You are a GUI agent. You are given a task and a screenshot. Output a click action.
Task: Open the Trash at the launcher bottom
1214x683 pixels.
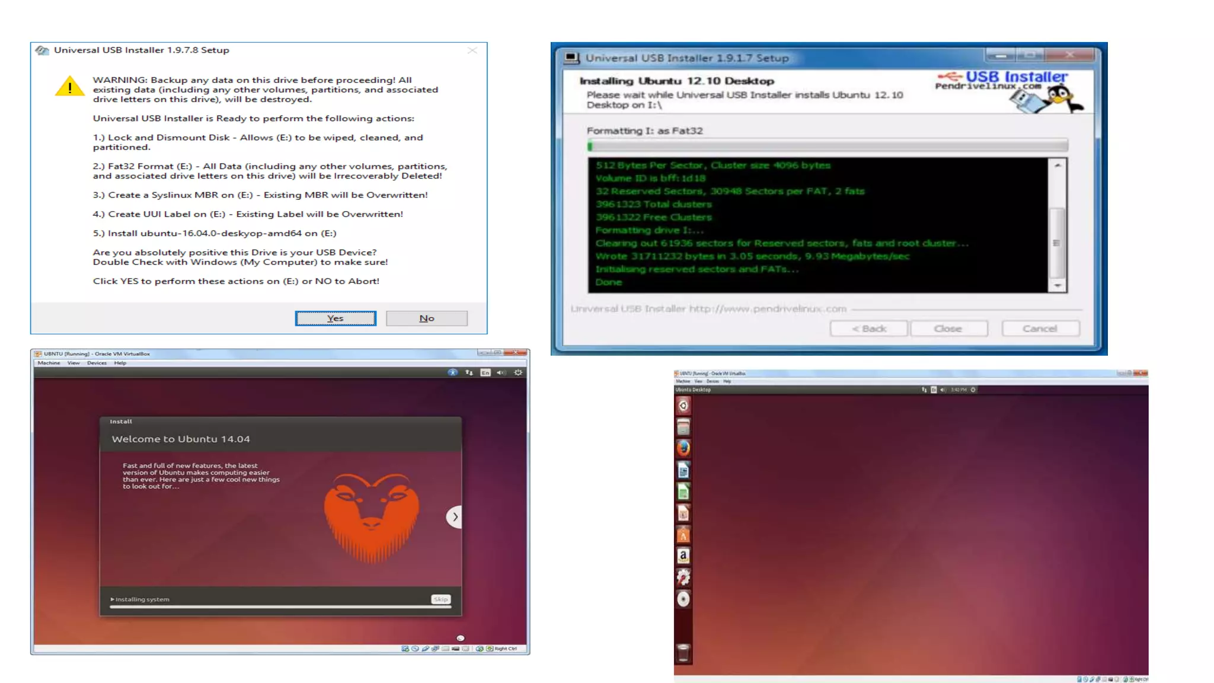[683, 652]
